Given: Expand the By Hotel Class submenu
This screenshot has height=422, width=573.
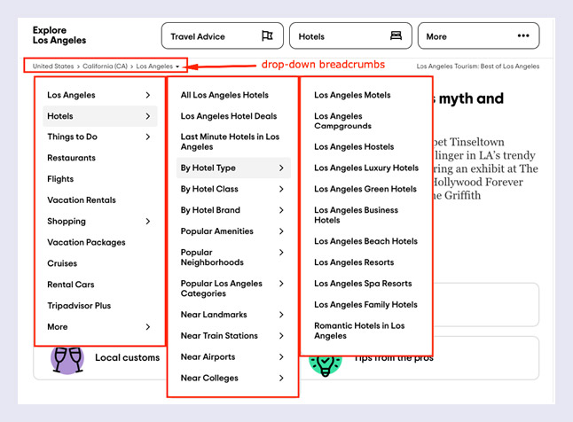Looking at the screenshot, I should point(281,189).
